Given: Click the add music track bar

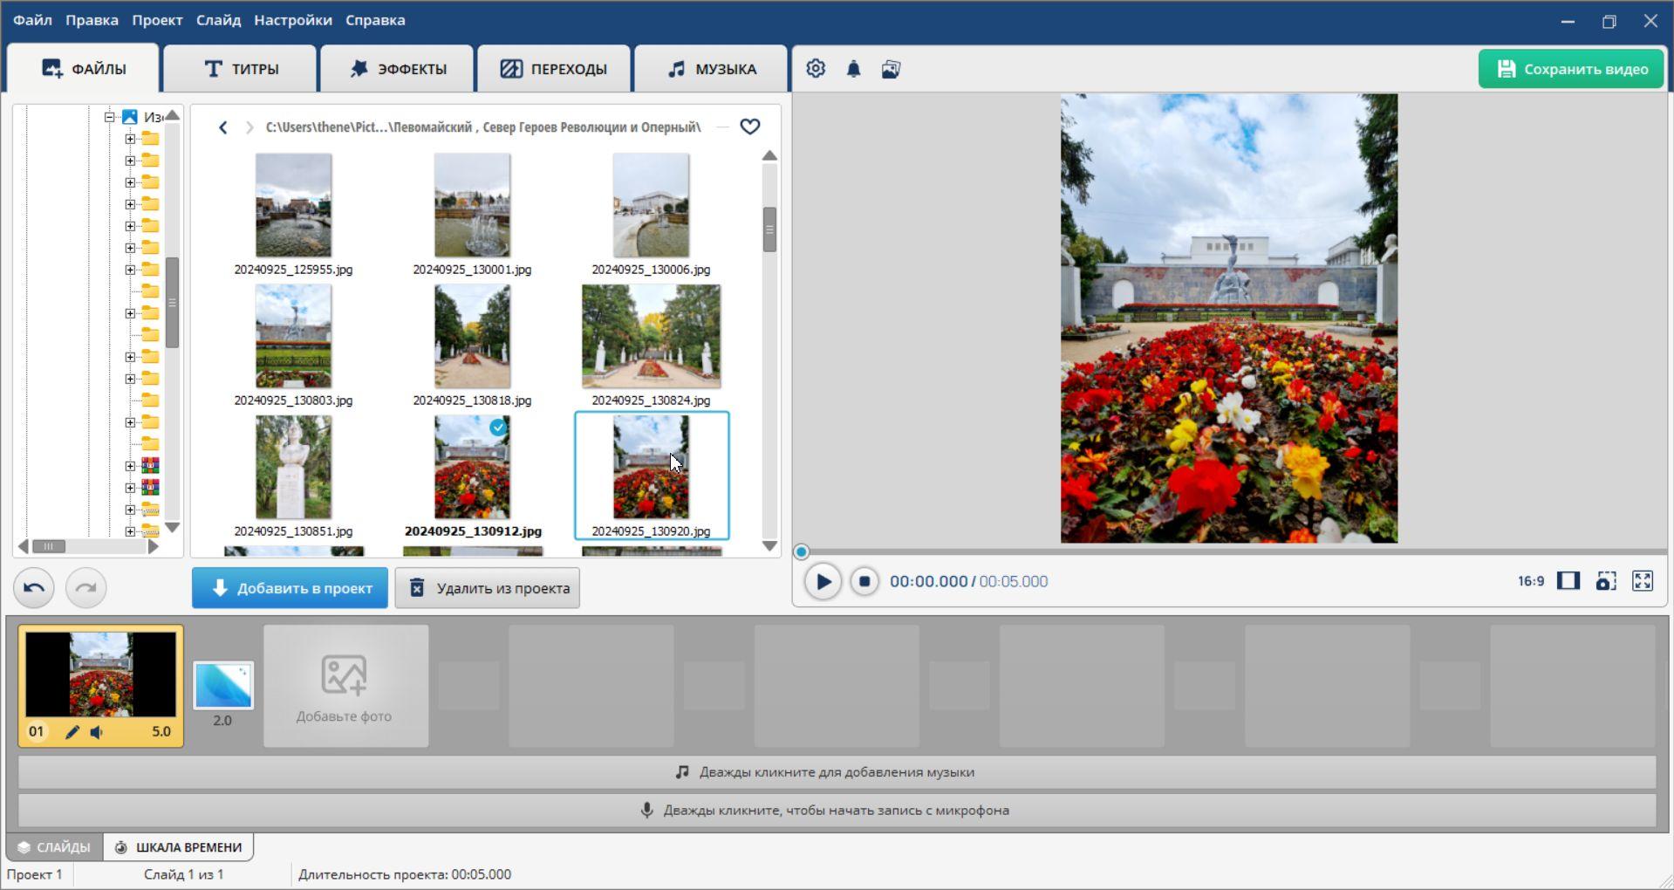Looking at the screenshot, I should click(837, 772).
